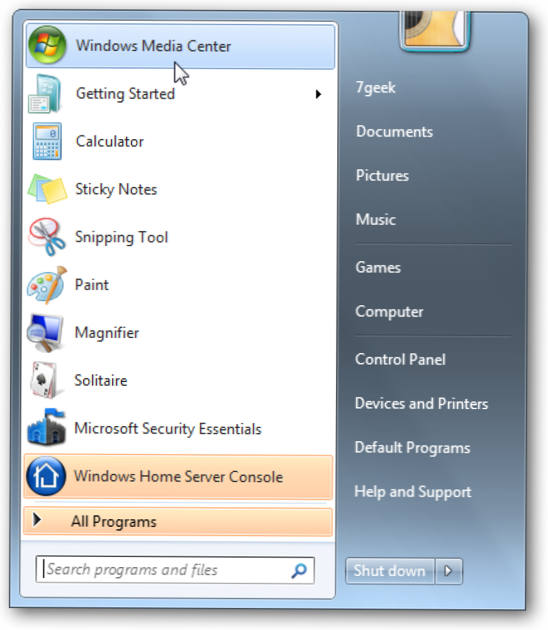This screenshot has height=630, width=548.
Task: Open Sticky Notes icon
Action: 47,189
